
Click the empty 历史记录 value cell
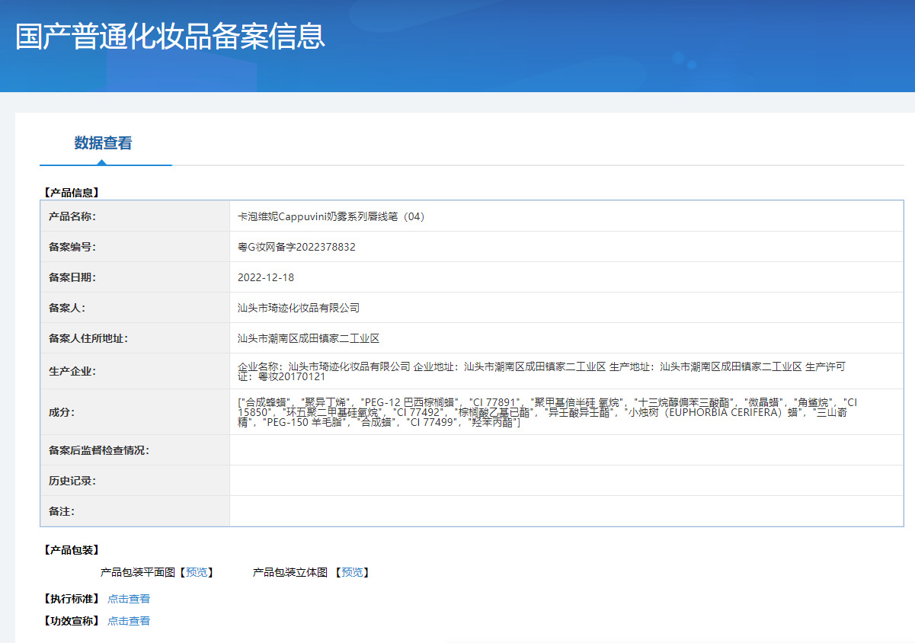(x=565, y=481)
